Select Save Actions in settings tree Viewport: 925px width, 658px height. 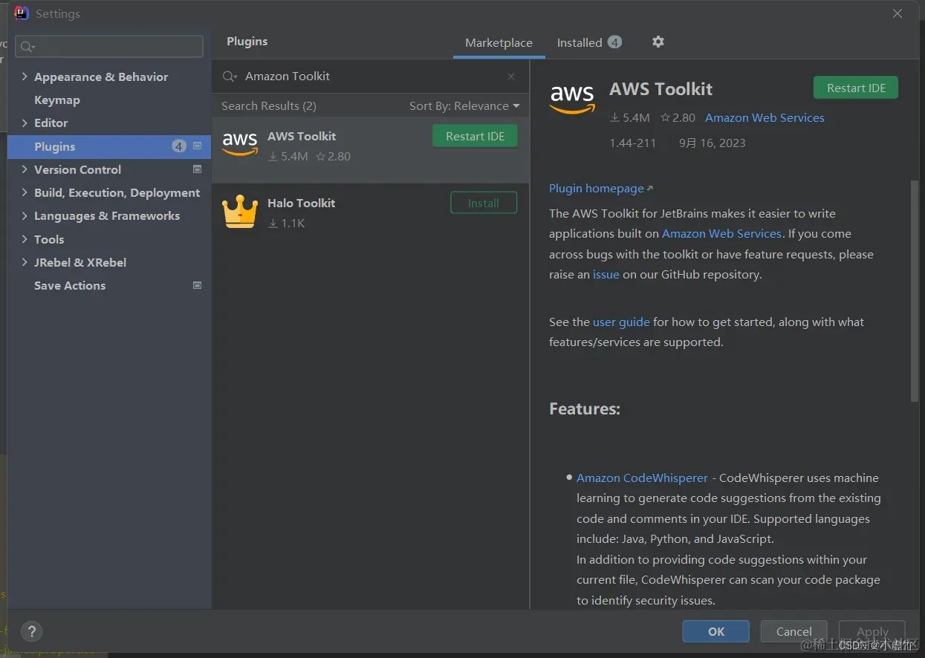(x=70, y=285)
